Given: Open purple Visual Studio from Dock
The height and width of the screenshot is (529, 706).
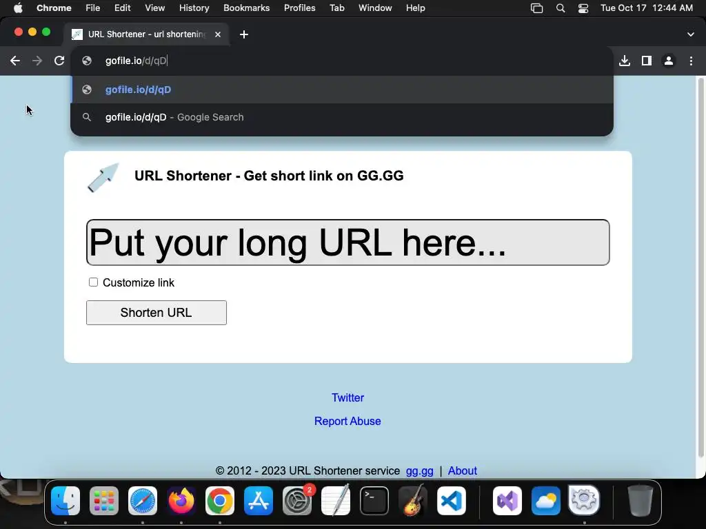Looking at the screenshot, I should pyautogui.click(x=507, y=501).
